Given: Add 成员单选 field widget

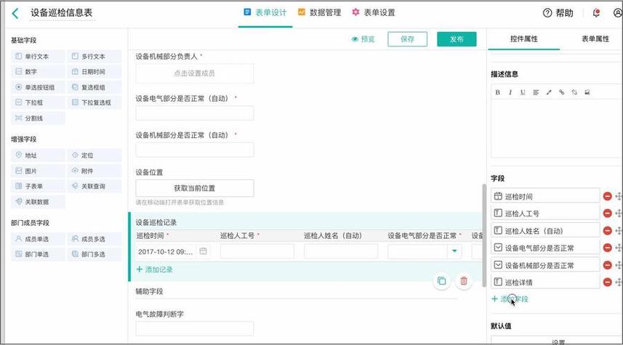Looking at the screenshot, I should click(38, 239).
